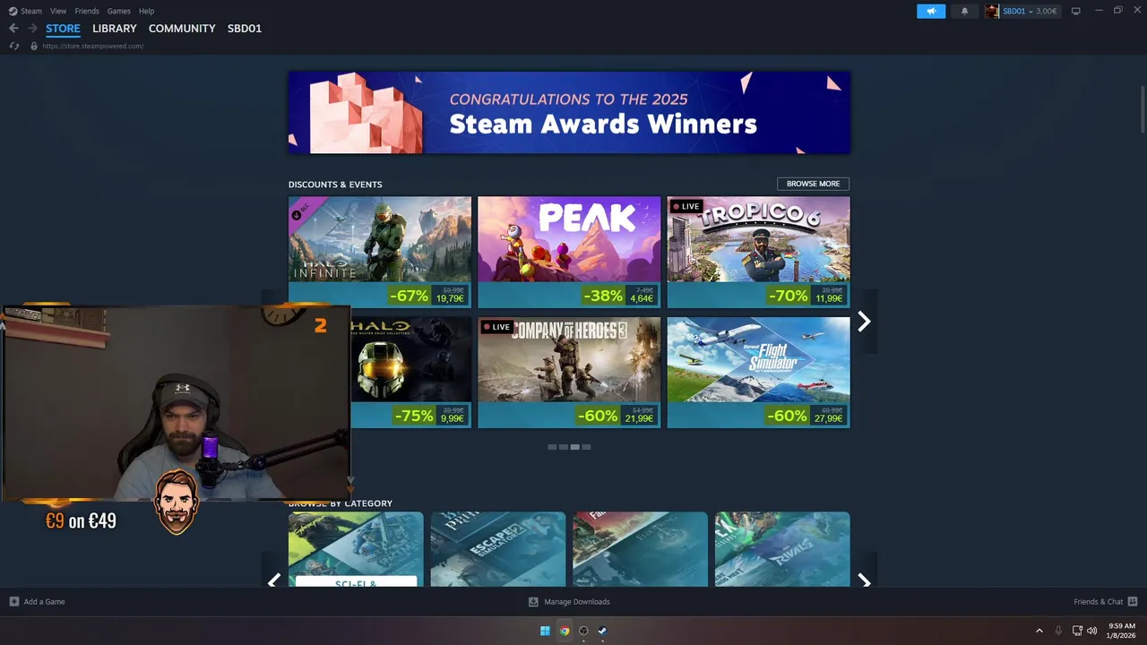Click the Add a Game plus icon
The height and width of the screenshot is (645, 1147).
click(x=13, y=602)
